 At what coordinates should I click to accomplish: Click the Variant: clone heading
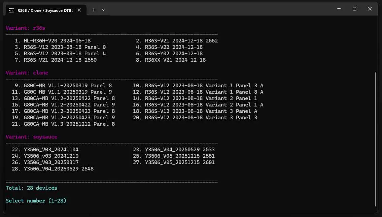(26, 72)
